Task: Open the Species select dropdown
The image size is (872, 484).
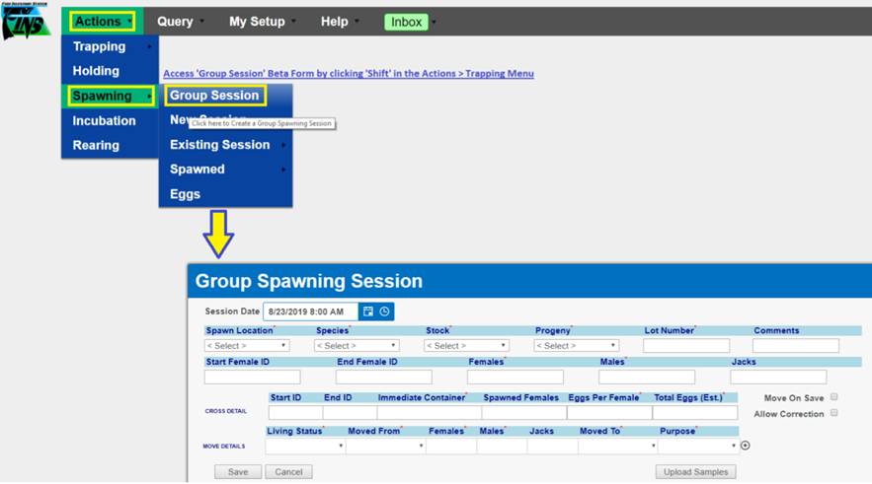Action: point(357,346)
